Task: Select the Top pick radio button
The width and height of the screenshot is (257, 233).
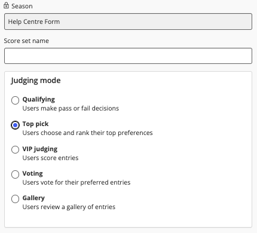Action: pyautogui.click(x=15, y=125)
